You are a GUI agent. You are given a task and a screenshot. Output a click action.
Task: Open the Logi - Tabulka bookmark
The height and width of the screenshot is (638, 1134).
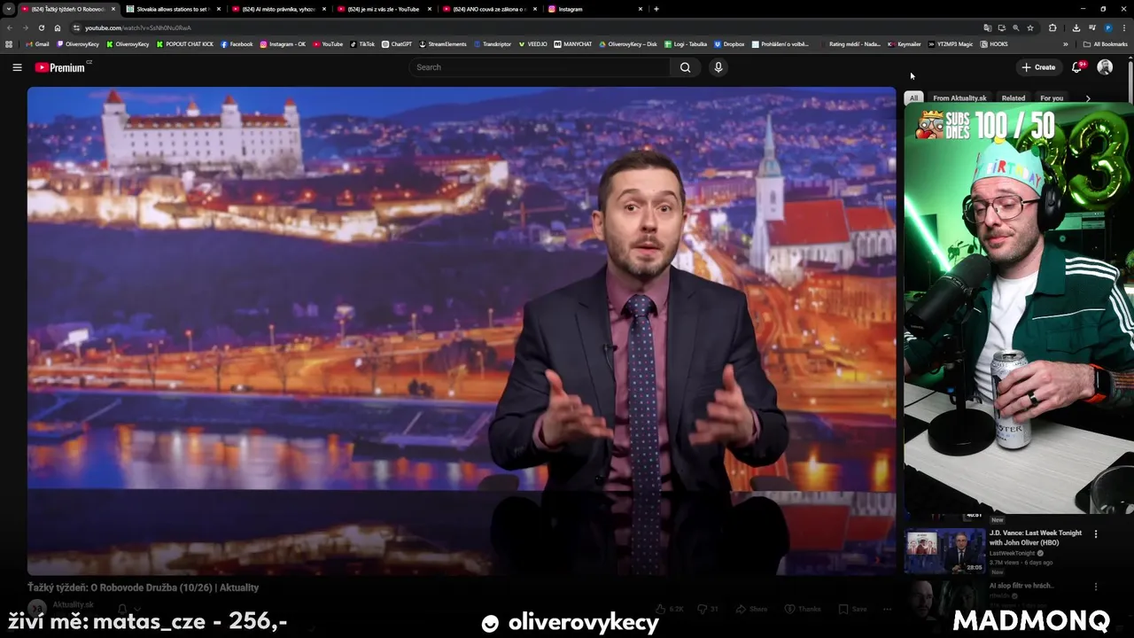tap(686, 44)
